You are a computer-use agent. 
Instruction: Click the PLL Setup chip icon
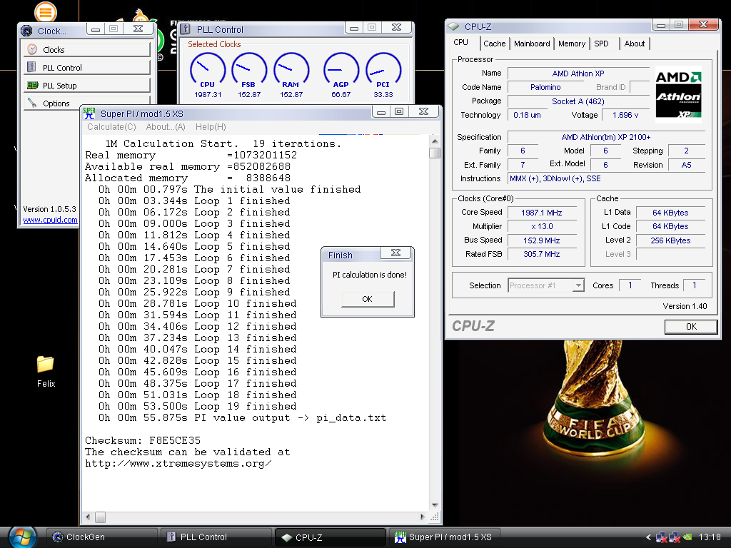click(x=33, y=86)
